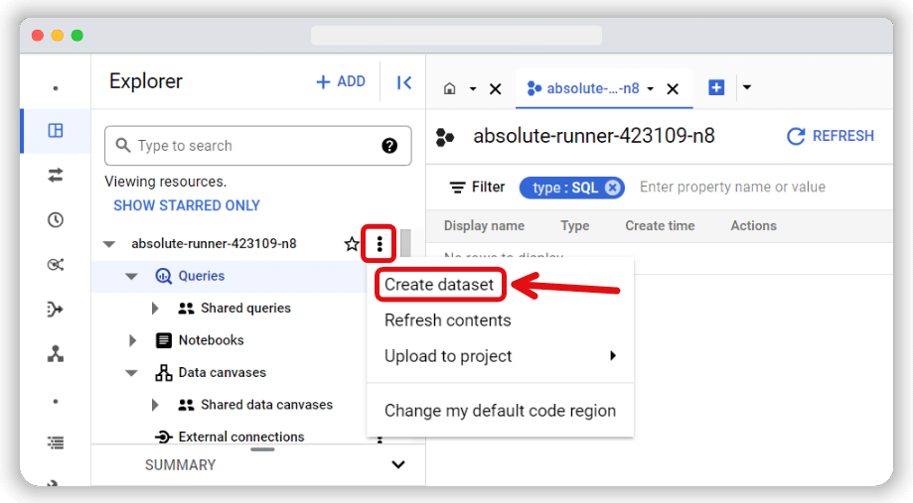Close the home tab
The width and height of the screenshot is (913, 503).
(495, 89)
